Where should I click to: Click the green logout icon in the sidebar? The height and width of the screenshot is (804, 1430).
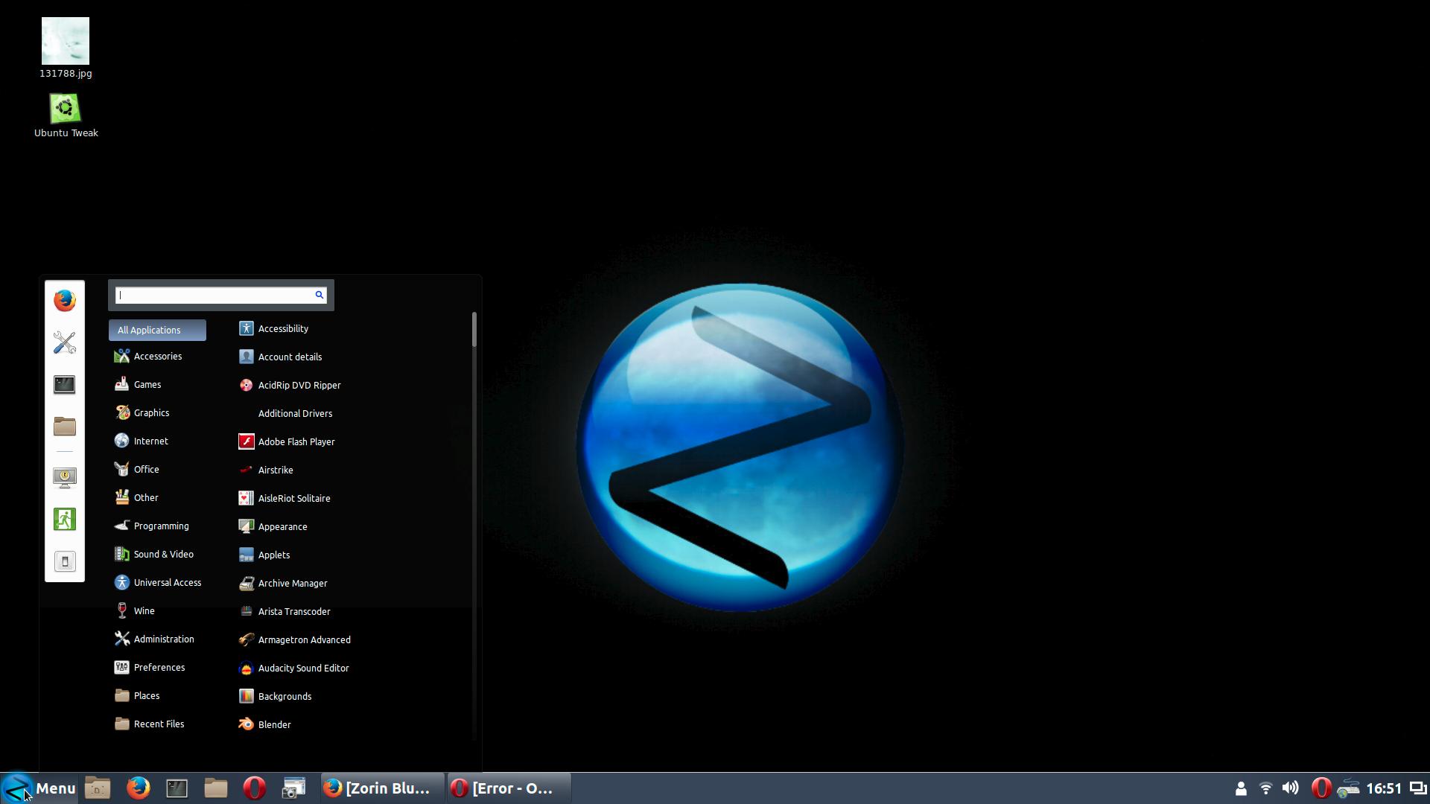[x=65, y=519]
